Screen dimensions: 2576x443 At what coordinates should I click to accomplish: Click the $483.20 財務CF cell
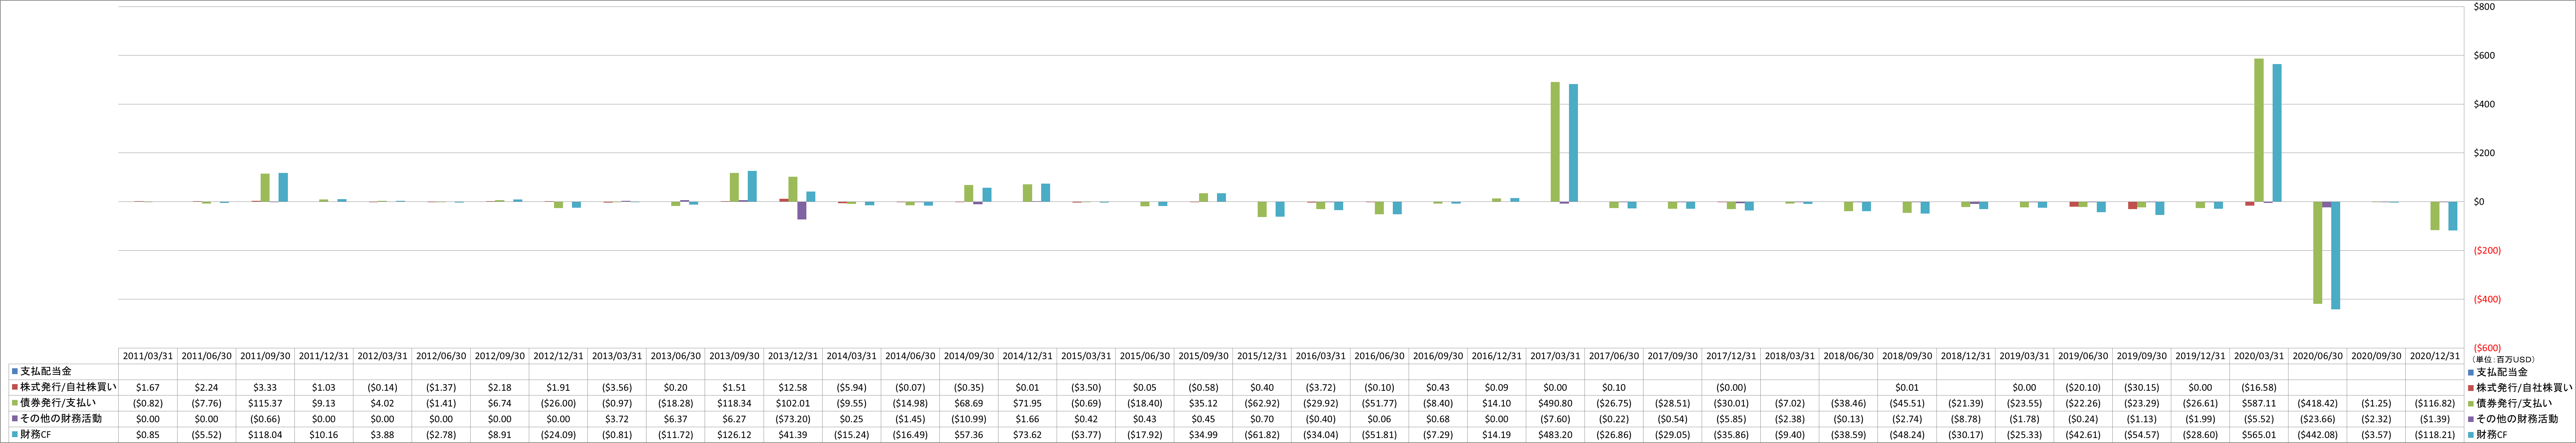[x=1555, y=435]
